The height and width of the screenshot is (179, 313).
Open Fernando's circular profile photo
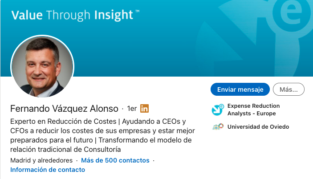(x=42, y=67)
